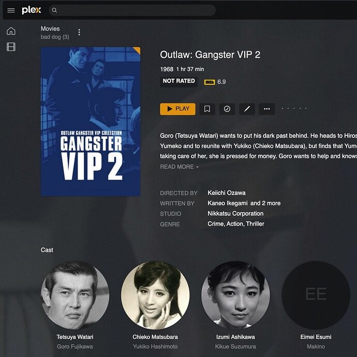Screen dimensions: 357x357
Task: Click the Gangster VIP 2 poster
Action: [91, 122]
